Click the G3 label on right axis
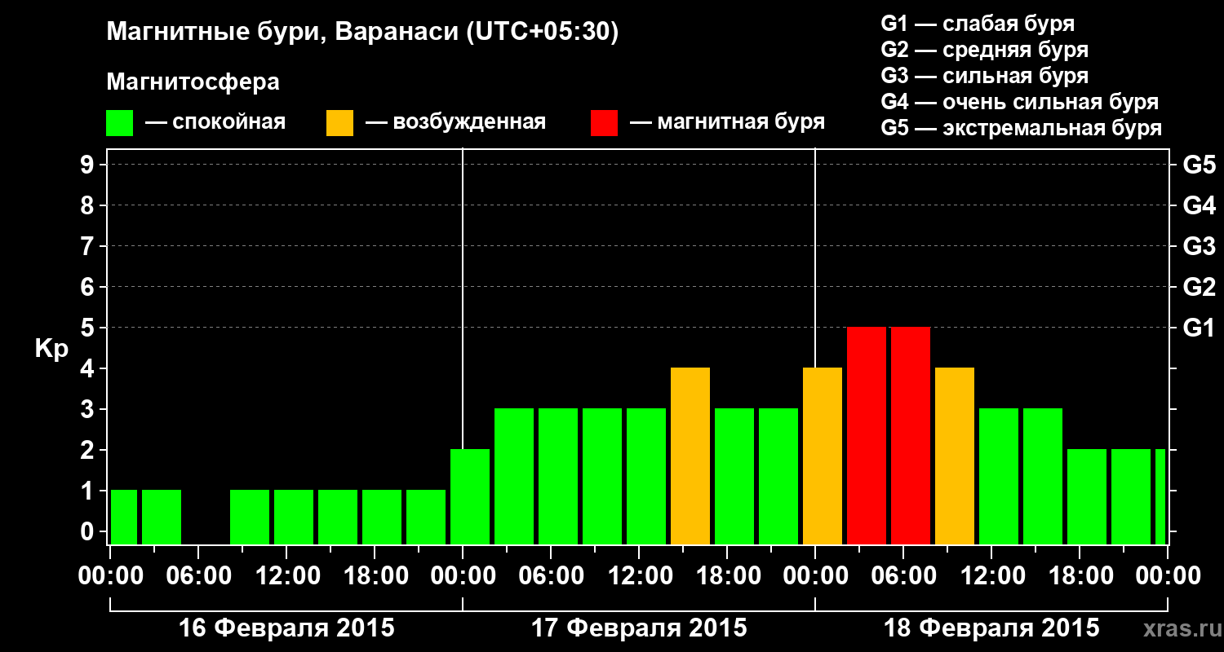This screenshot has height=652, width=1224. tap(1199, 246)
